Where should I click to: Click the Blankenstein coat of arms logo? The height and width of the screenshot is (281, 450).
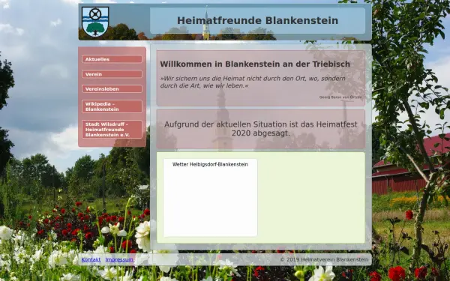(95, 22)
